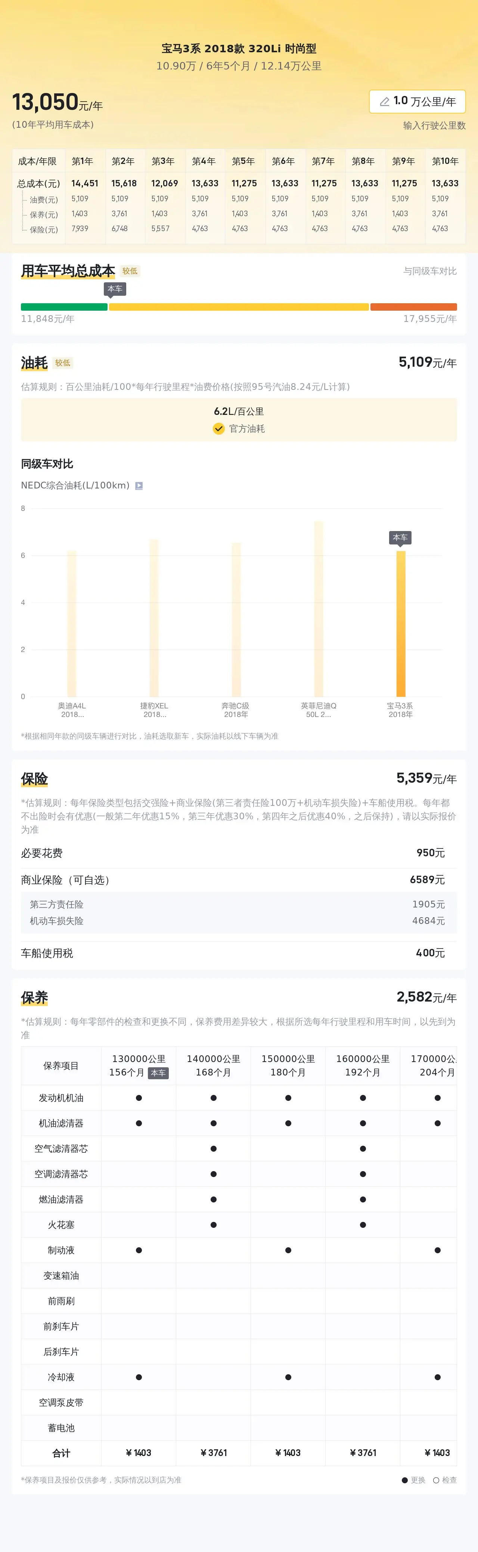Click the small icon next to NEDC综合油耗(L/100km)

(x=139, y=485)
